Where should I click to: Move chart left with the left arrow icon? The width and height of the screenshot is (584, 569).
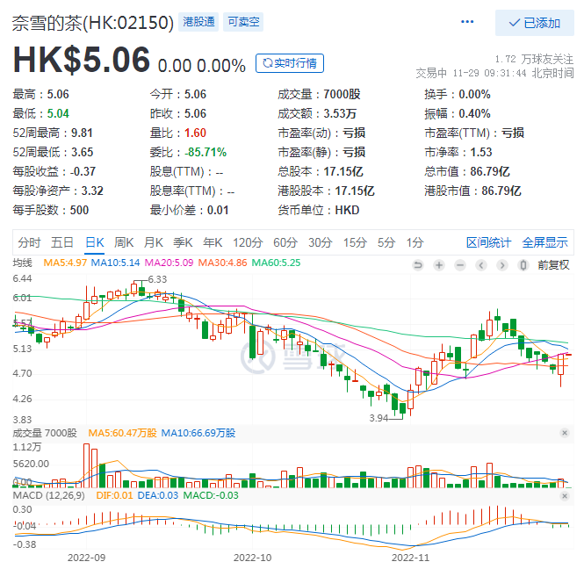point(481,265)
